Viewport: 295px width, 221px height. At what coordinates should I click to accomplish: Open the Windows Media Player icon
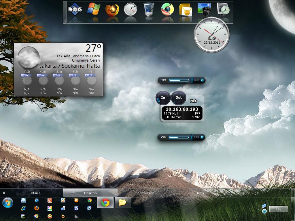tap(36, 216)
